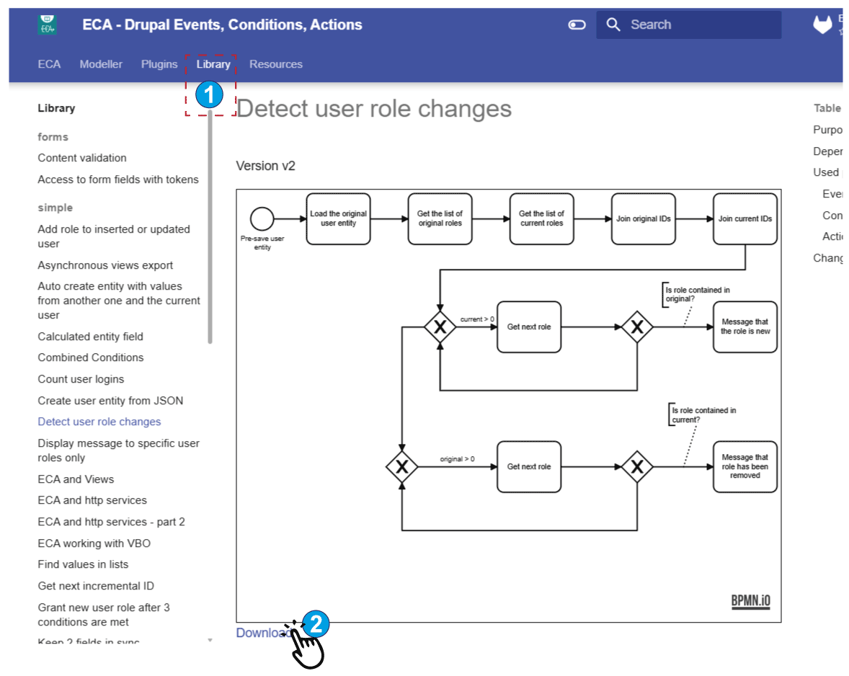Open Find values in lists
849x676 pixels.
tap(84, 564)
